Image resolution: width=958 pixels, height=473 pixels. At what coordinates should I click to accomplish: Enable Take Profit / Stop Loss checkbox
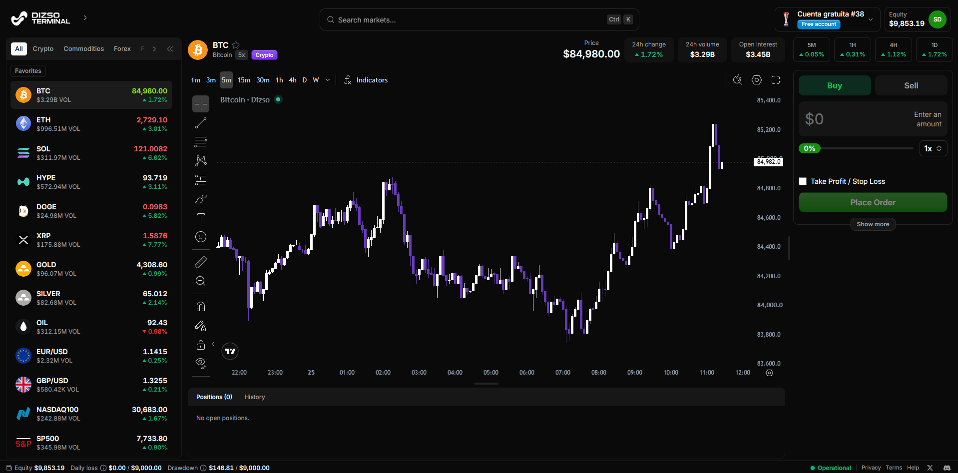click(x=803, y=181)
